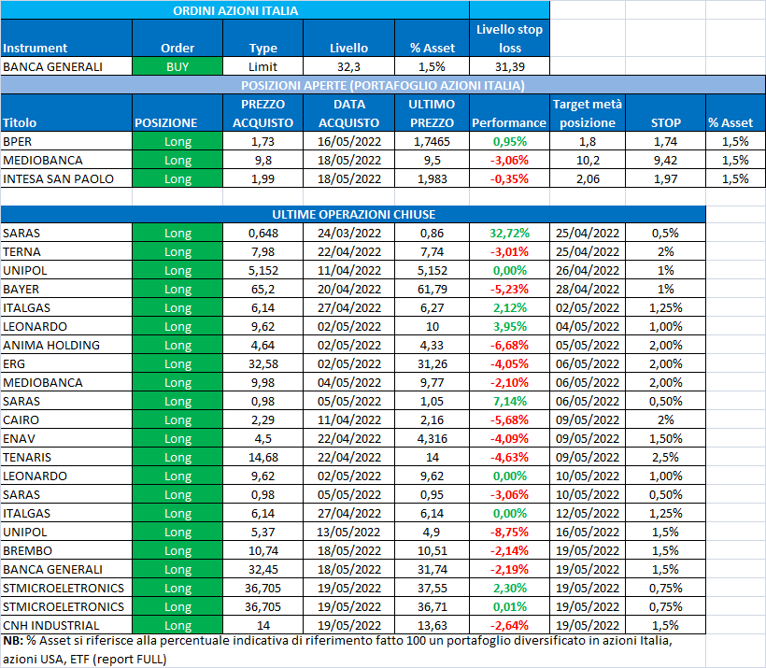Select the 'BPER' title cell

pos(66,141)
